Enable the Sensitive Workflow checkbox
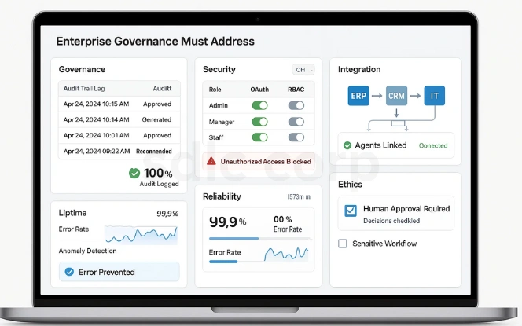 (x=342, y=244)
